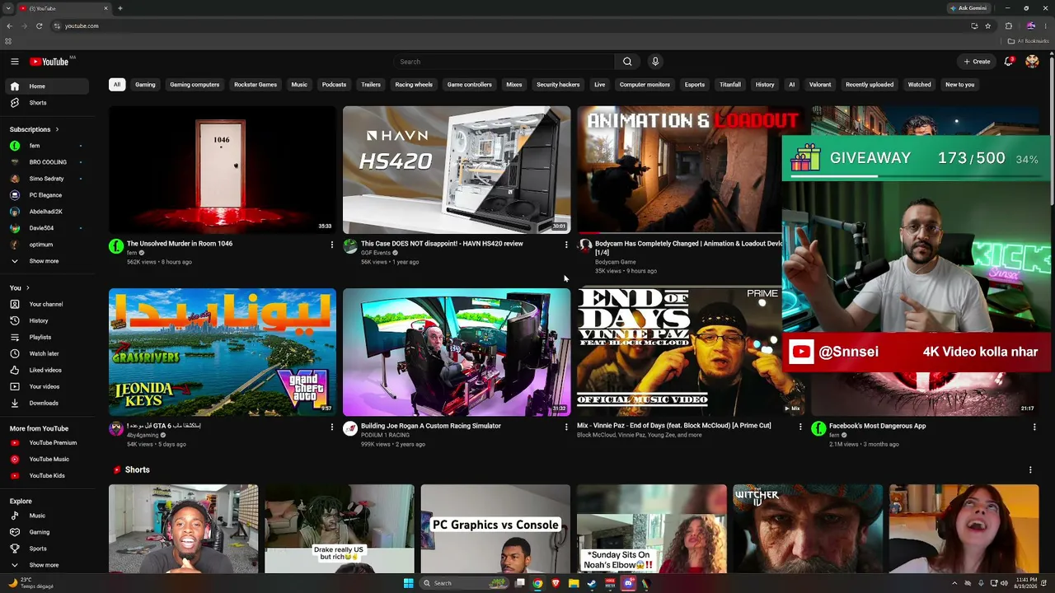Play the PC Graphics vs Console short
The height and width of the screenshot is (593, 1055).
(x=495, y=529)
